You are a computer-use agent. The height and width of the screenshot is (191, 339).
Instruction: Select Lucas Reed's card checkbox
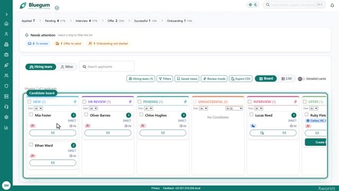pos(252,115)
